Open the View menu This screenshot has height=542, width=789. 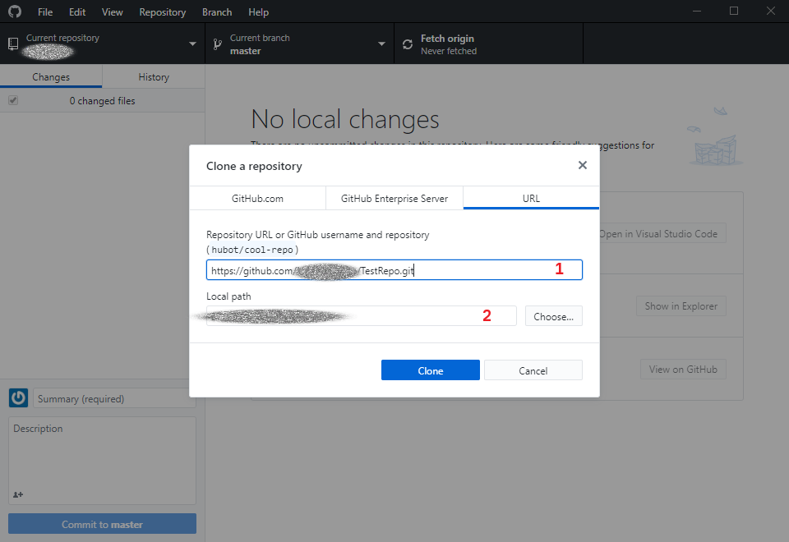113,12
